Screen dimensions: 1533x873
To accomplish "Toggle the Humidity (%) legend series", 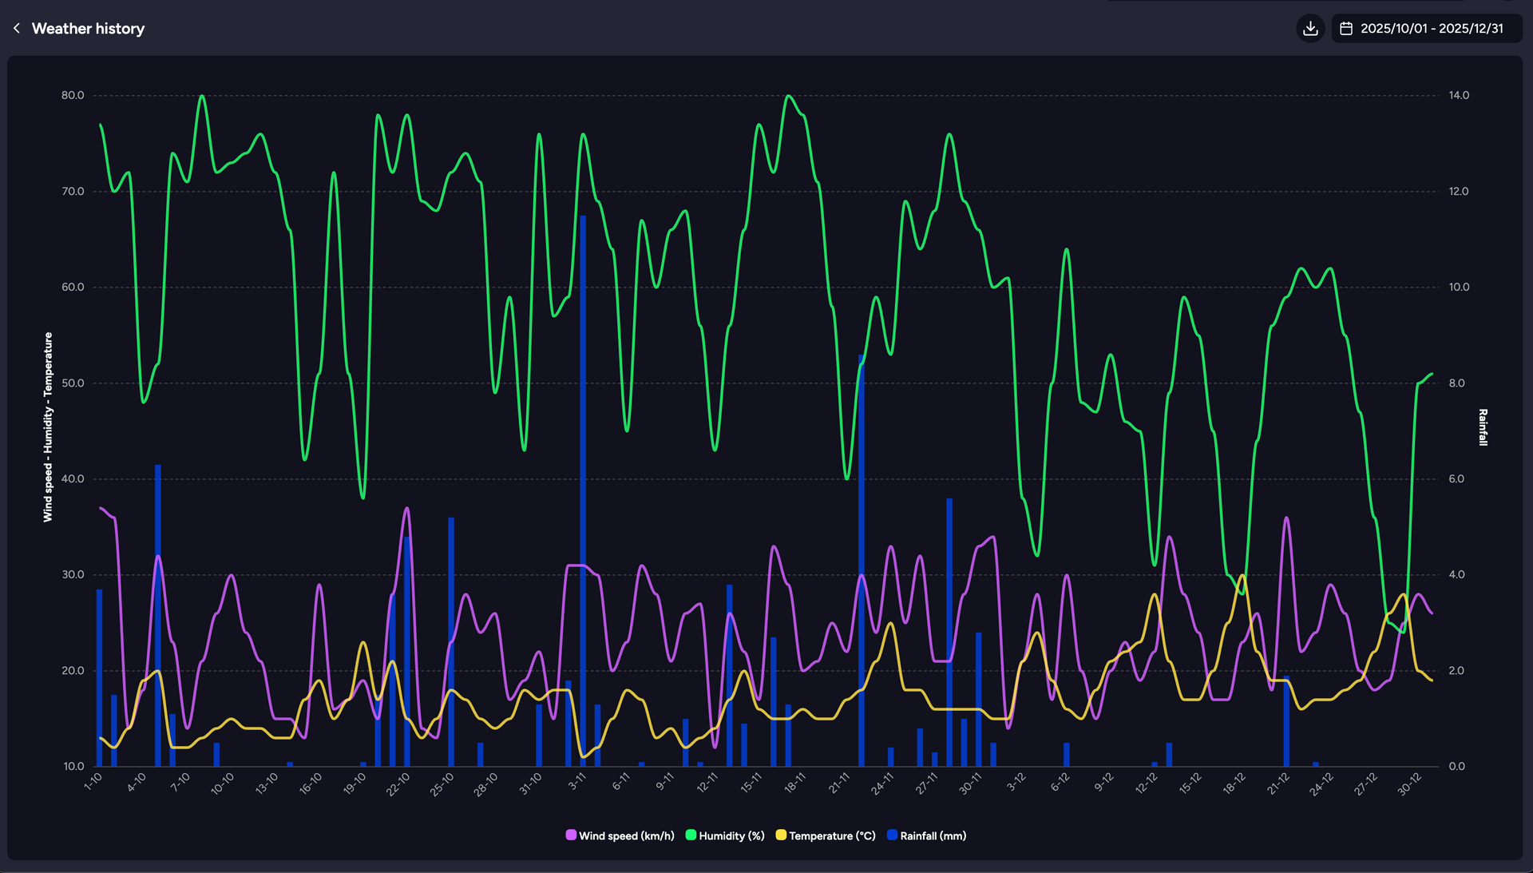I will [731, 835].
